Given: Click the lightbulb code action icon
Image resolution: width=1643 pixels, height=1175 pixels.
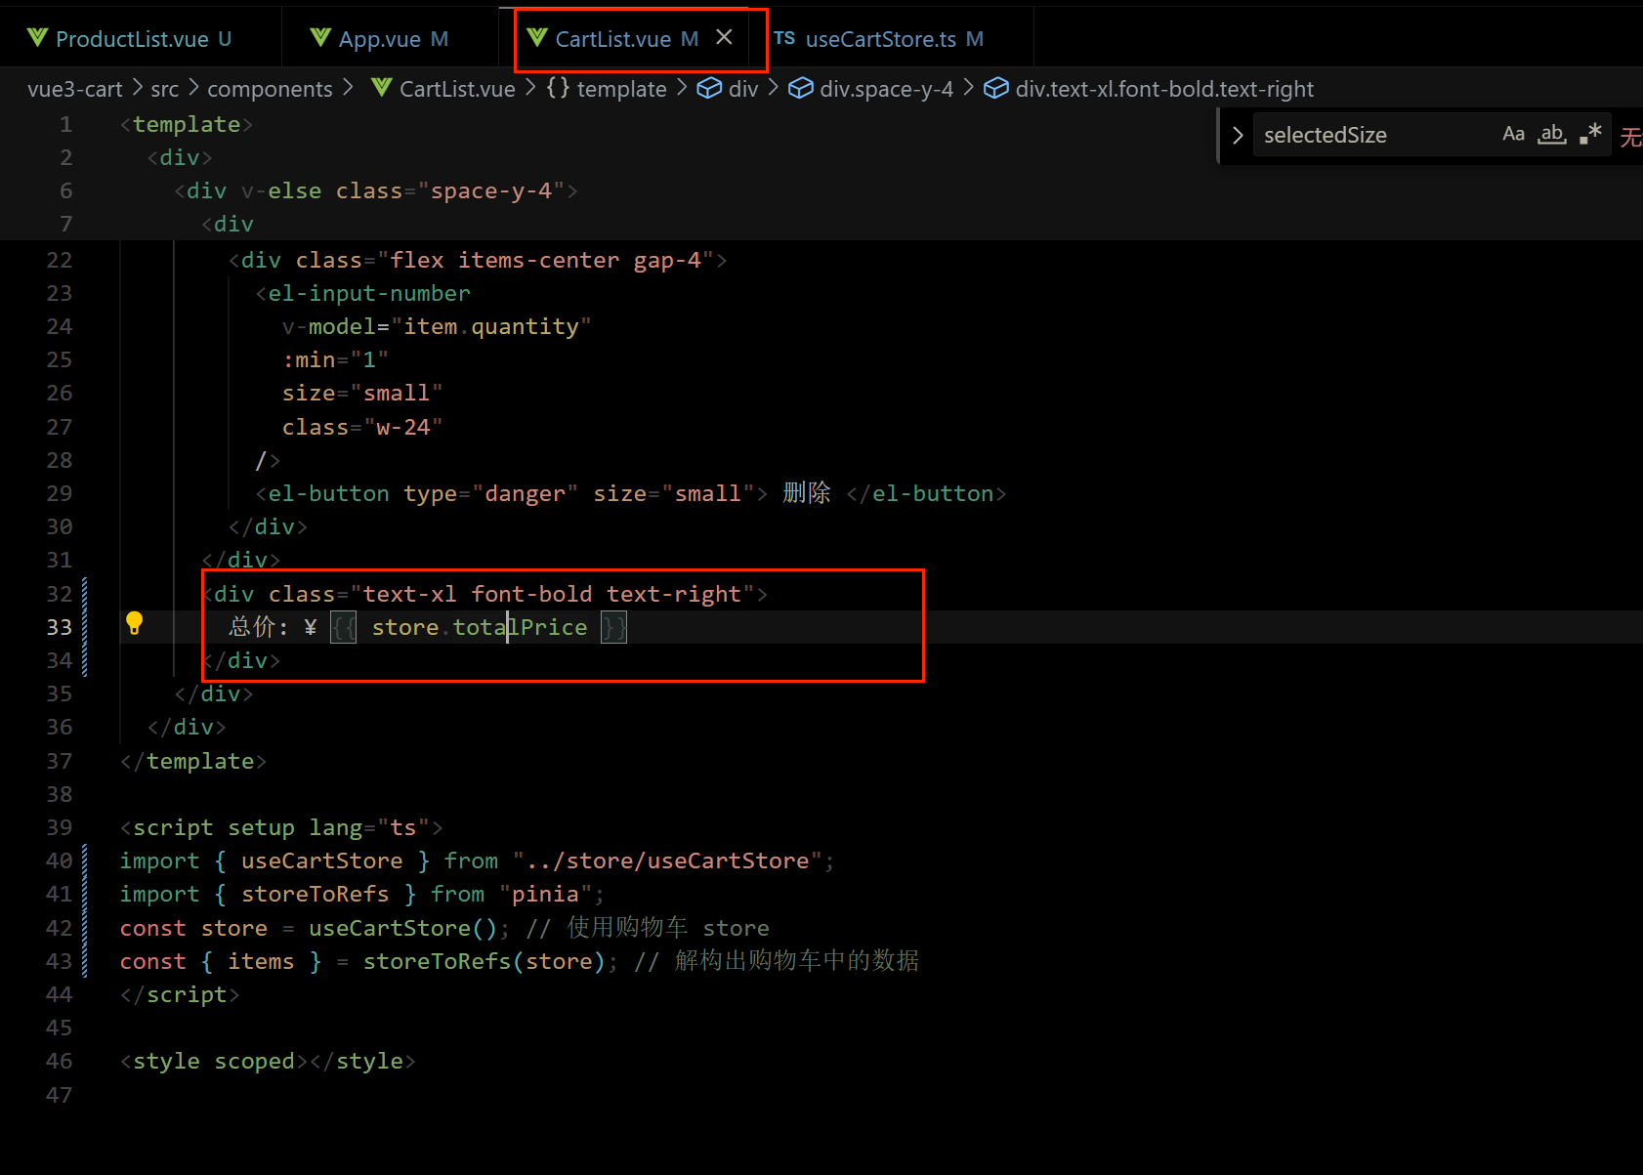Looking at the screenshot, I should [135, 623].
